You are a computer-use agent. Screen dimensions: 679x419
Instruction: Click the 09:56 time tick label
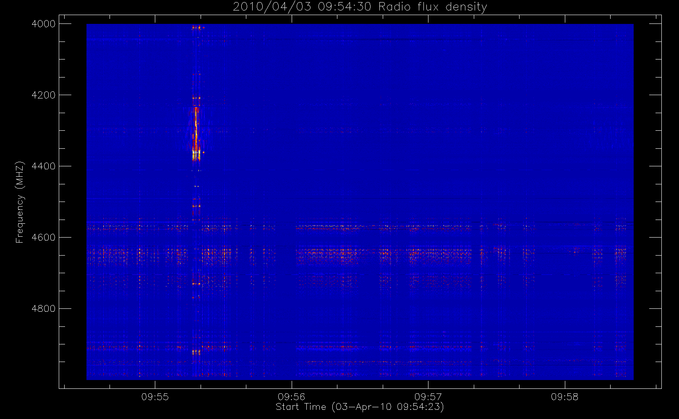291,397
